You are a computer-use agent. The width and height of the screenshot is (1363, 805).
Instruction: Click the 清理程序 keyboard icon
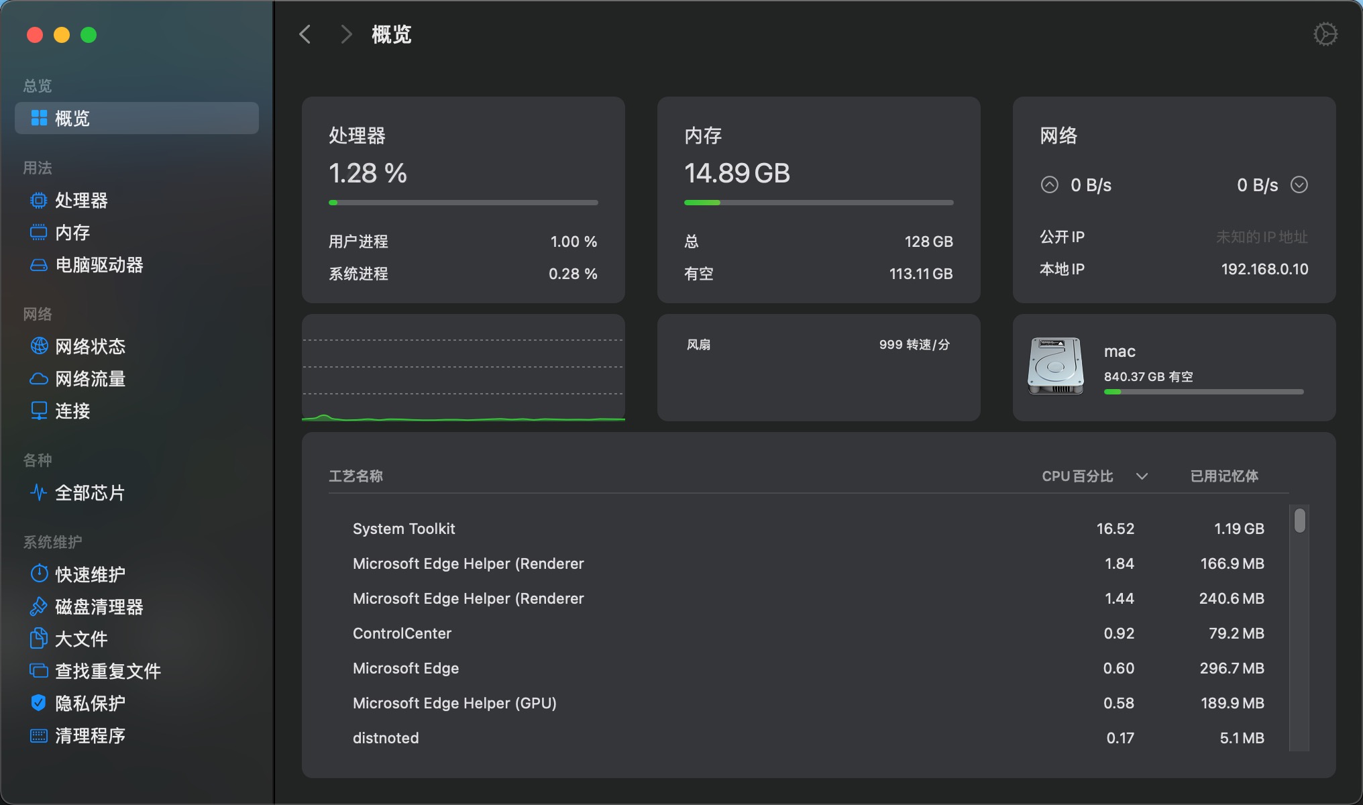[x=39, y=736]
